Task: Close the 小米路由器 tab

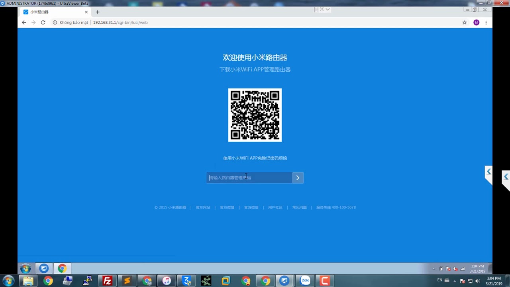Action: point(86,12)
